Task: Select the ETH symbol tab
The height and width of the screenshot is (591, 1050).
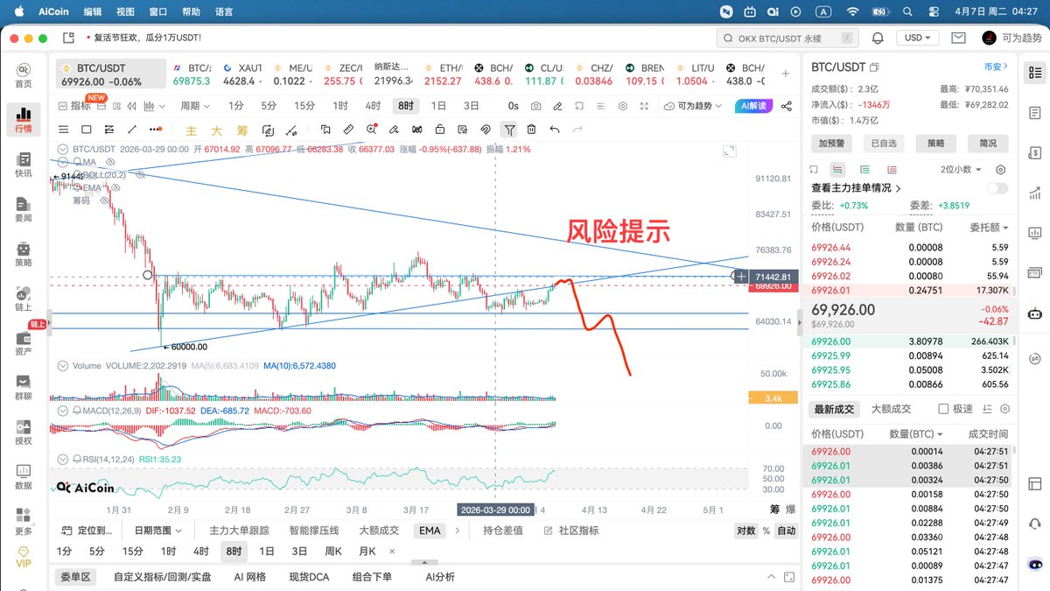Action: point(443,74)
